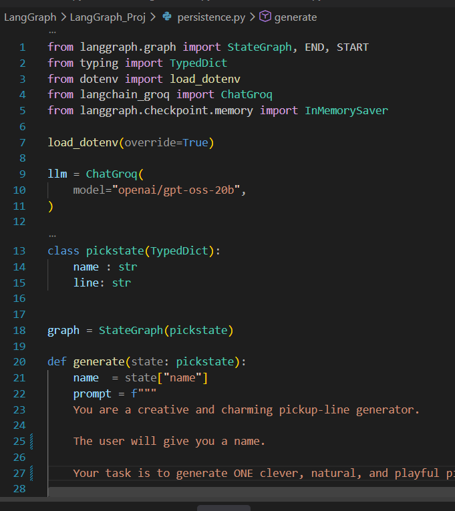Click the END import on line 1

(314, 47)
